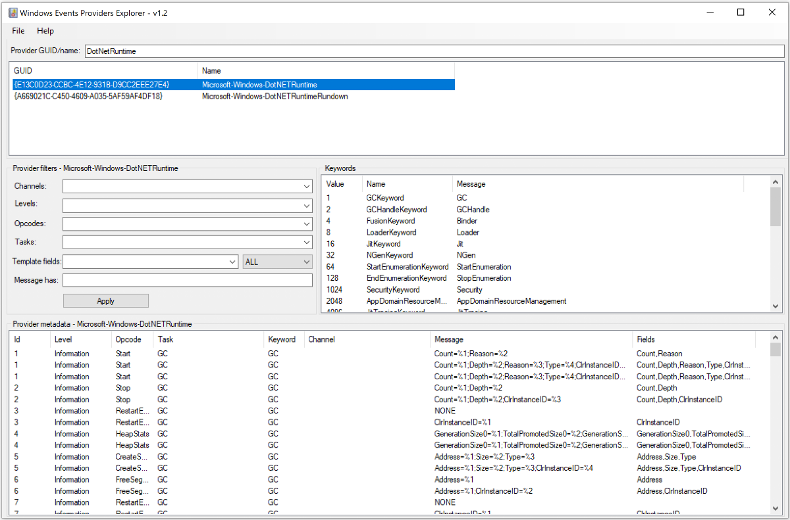Focus the Provider GUID/name input field
The width and height of the screenshot is (790, 520).
(x=434, y=51)
